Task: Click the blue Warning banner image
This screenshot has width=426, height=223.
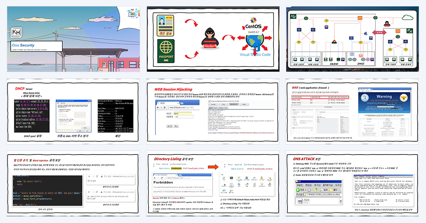Action: (x=384, y=100)
